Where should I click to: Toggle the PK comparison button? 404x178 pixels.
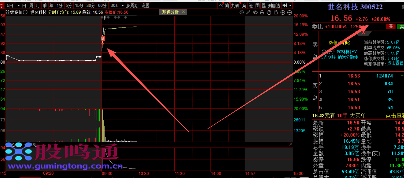(x=221, y=5)
